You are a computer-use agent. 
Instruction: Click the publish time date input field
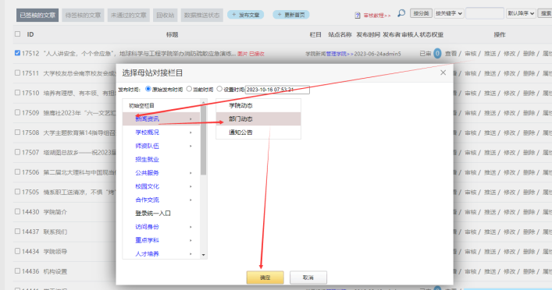coord(277,90)
